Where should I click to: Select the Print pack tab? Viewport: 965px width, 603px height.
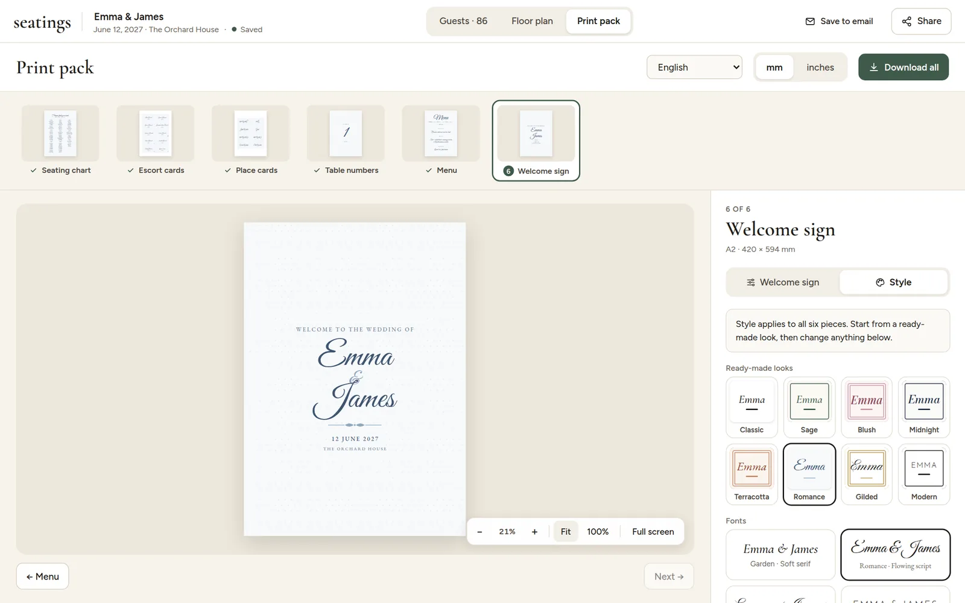click(598, 21)
